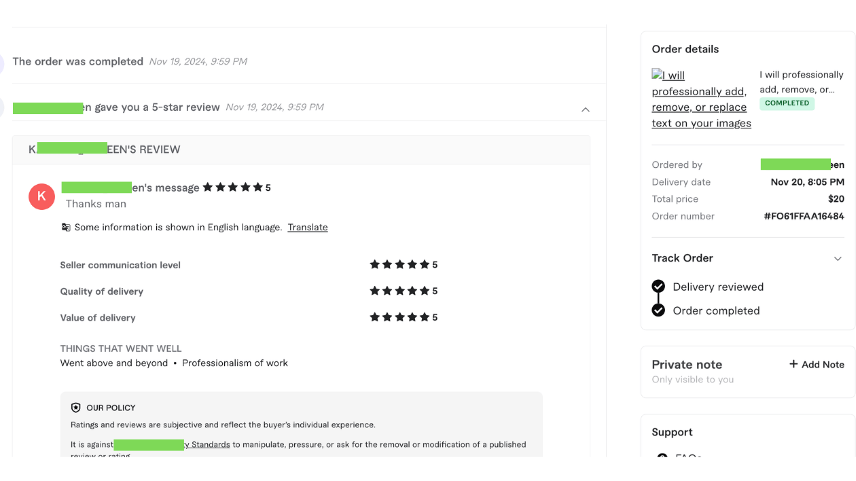Click the green COMPLETED status badge
Image resolution: width=856 pixels, height=481 pixels.
pyautogui.click(x=787, y=103)
